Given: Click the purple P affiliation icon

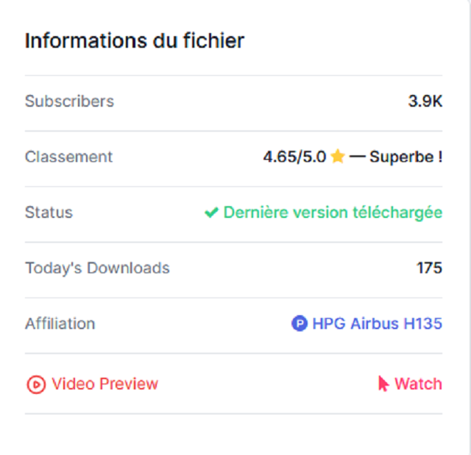Looking at the screenshot, I should pos(299,323).
